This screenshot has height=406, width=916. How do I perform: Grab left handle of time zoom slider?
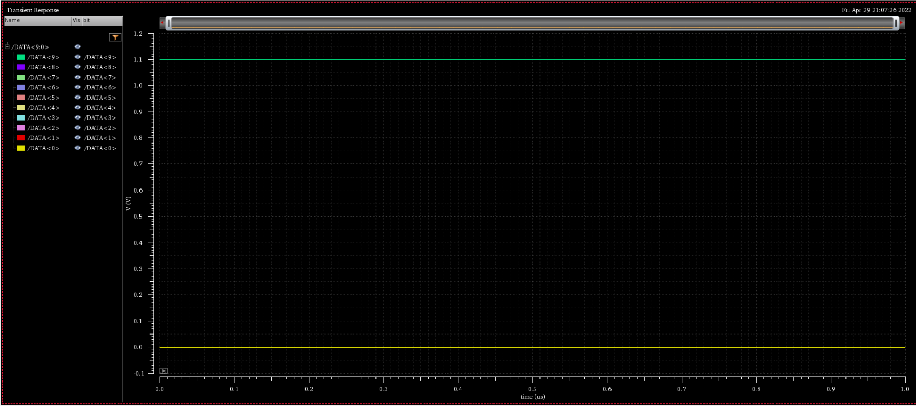[x=169, y=23]
